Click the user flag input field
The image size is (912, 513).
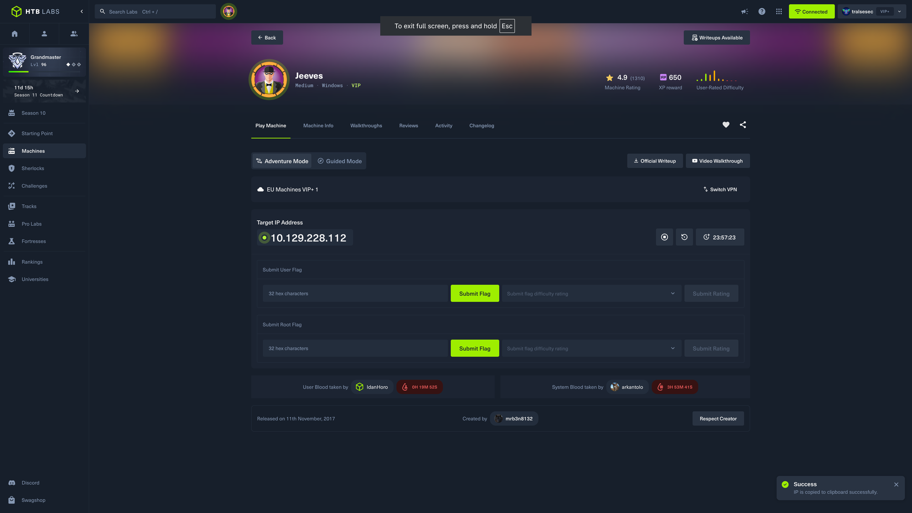tap(355, 294)
